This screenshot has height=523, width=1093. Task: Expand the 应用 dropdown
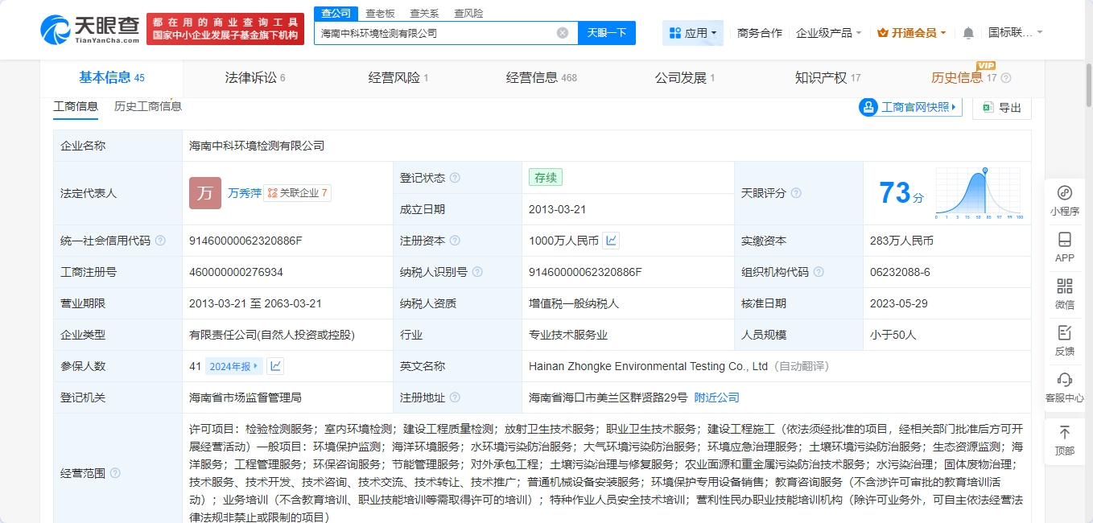point(694,33)
